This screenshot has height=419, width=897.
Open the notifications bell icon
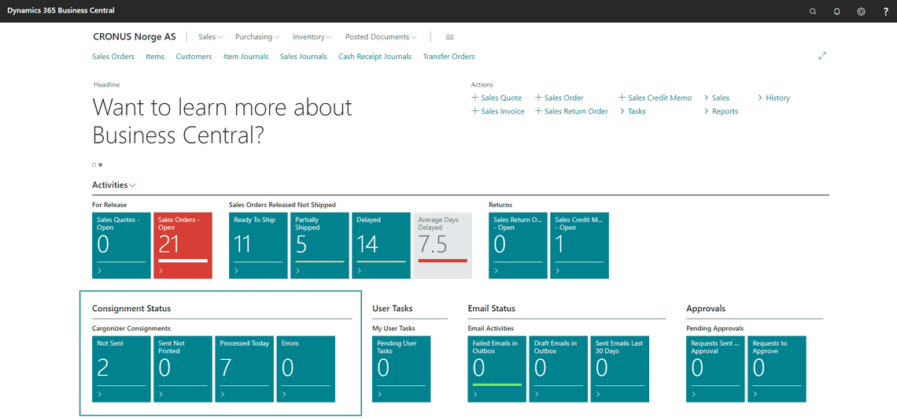pos(837,12)
